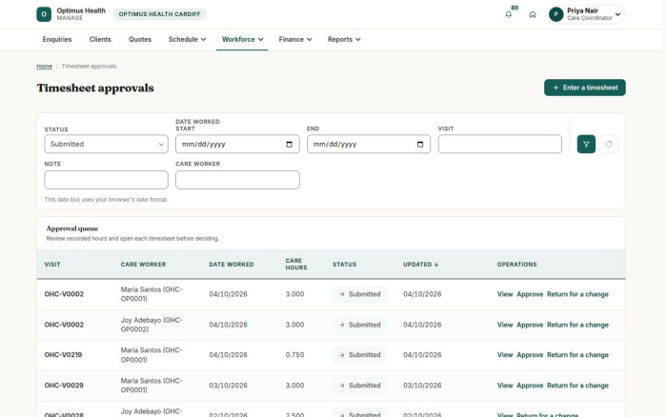Sort by the Date Worked column header

(232, 265)
